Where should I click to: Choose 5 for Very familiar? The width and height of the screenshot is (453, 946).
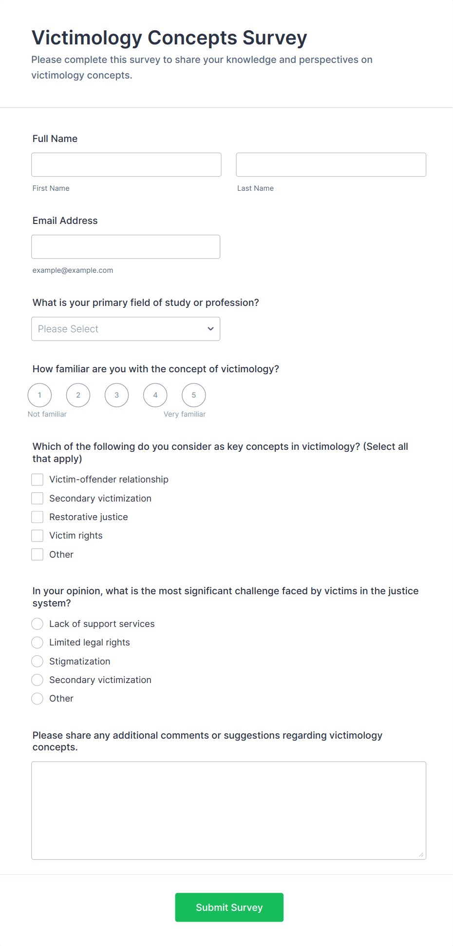[x=193, y=395]
